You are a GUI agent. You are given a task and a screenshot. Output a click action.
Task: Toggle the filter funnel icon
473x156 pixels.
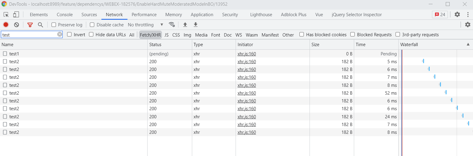click(30, 25)
